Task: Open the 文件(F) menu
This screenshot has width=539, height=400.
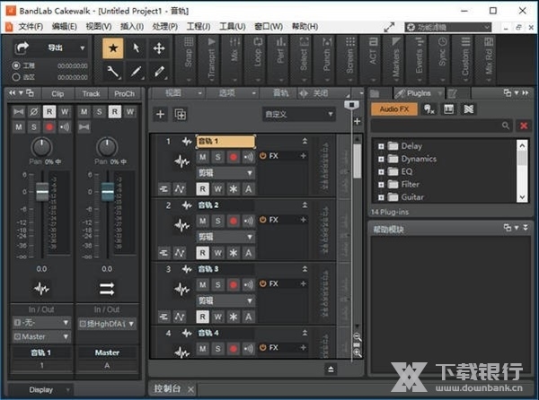Action: tap(31, 27)
